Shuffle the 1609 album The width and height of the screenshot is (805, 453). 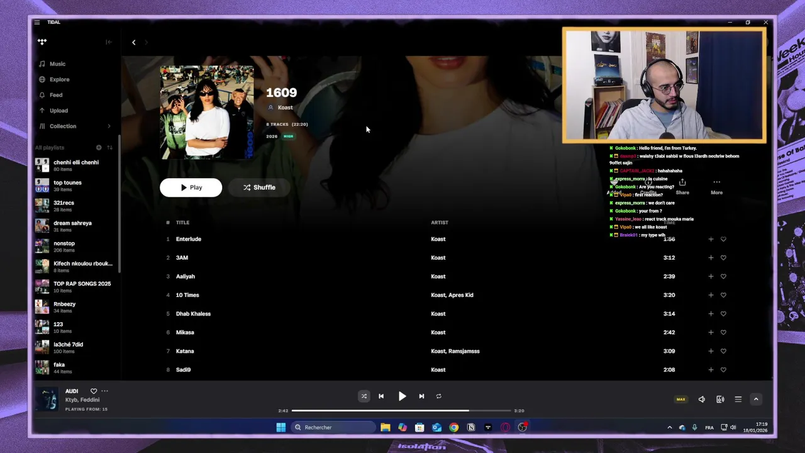[259, 187]
